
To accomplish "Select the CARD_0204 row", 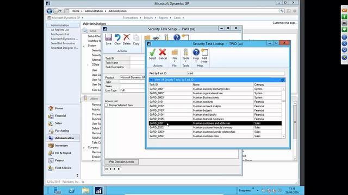I will click(215, 136).
